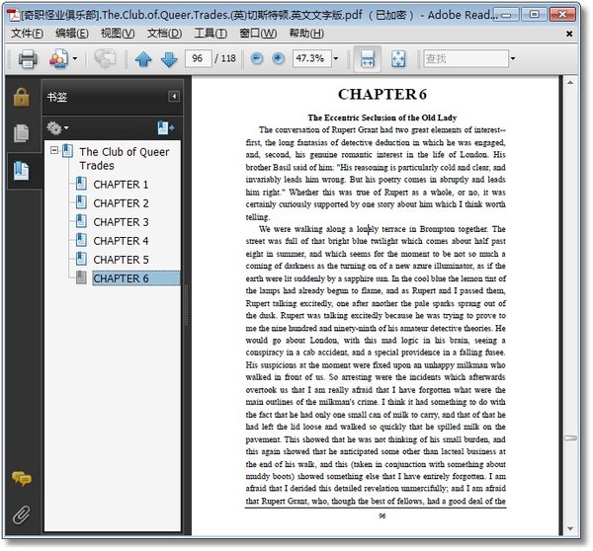The width and height of the screenshot is (593, 551).
Task: Click the expand current bookmark icon
Action: 165,128
